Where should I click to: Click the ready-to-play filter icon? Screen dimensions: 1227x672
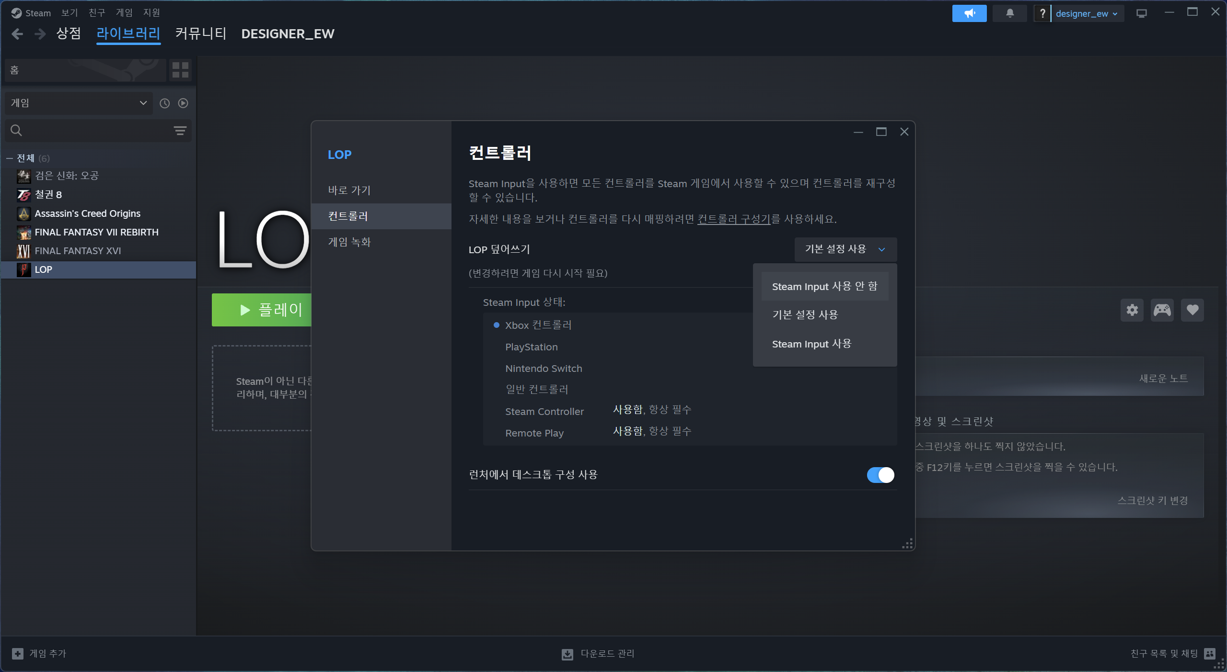(183, 103)
